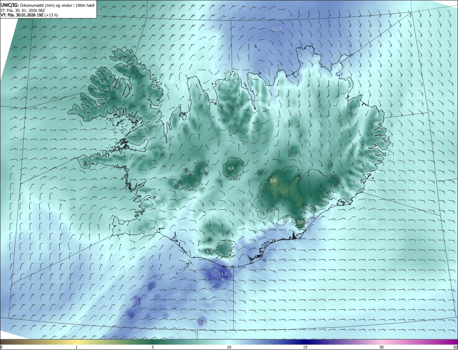The height and width of the screenshot is (350, 458).
Task: Click the 9.5 value east of Iceland
Action: point(420,178)
